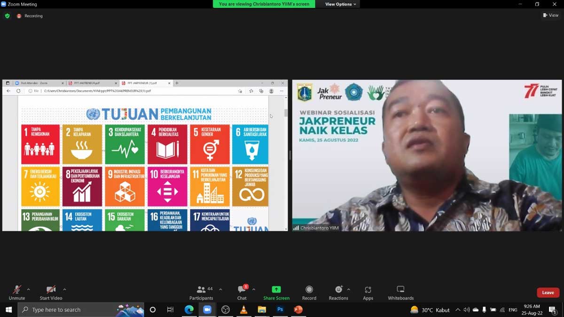Open the Participants panel
564x317 pixels.
click(x=201, y=290)
